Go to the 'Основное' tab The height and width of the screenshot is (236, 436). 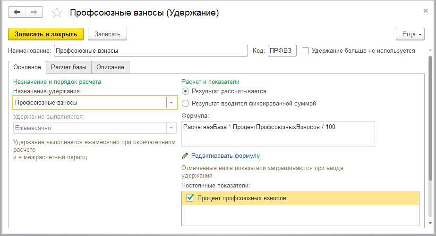pyautogui.click(x=27, y=67)
